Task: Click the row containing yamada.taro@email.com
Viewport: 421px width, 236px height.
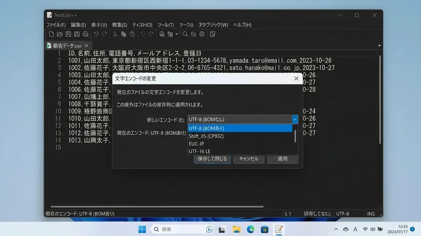Action: pyautogui.click(x=200, y=61)
